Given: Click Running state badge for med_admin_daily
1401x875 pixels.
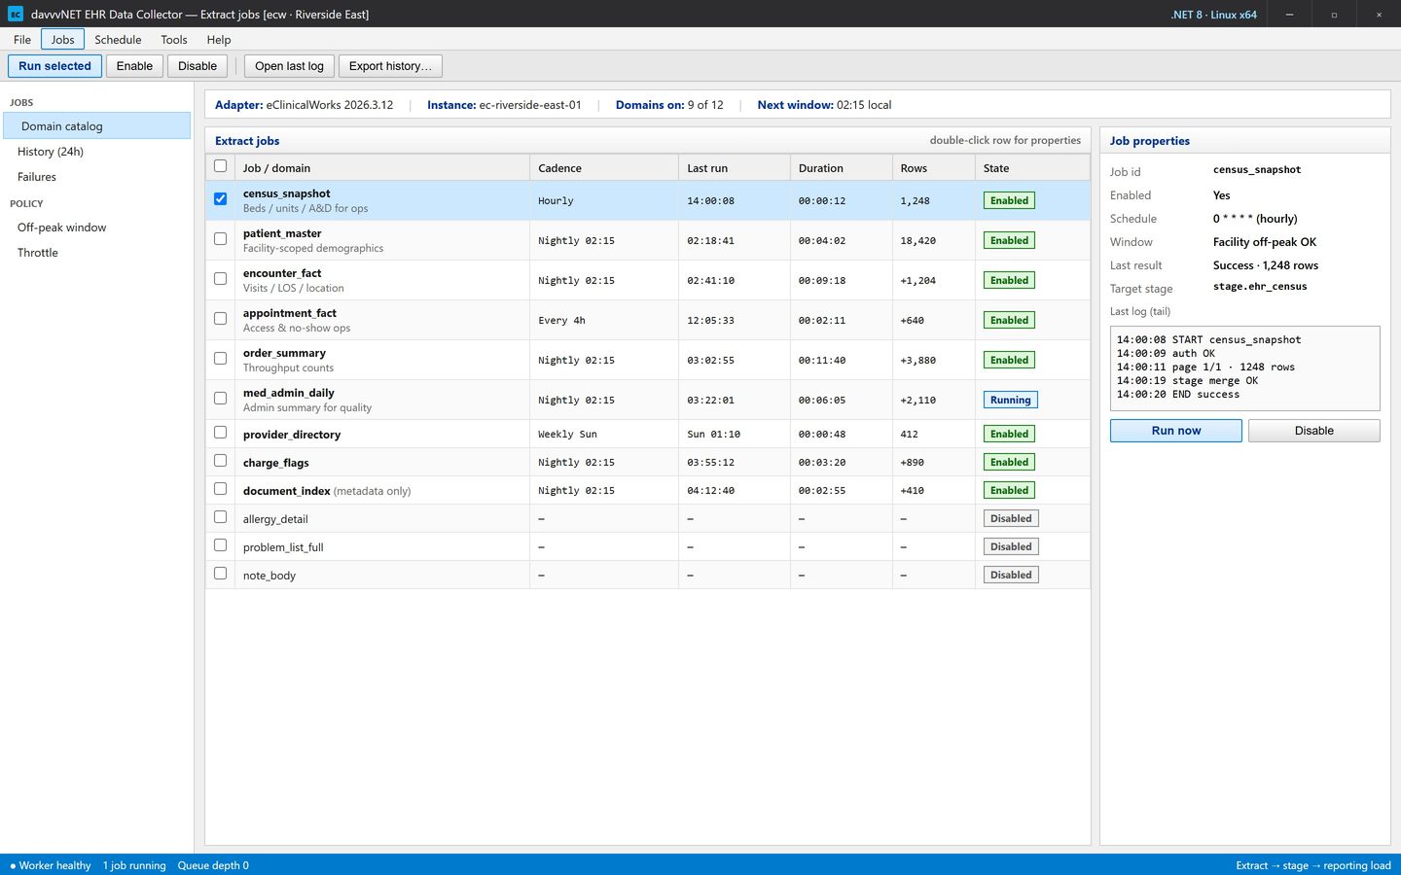Looking at the screenshot, I should click(1010, 400).
